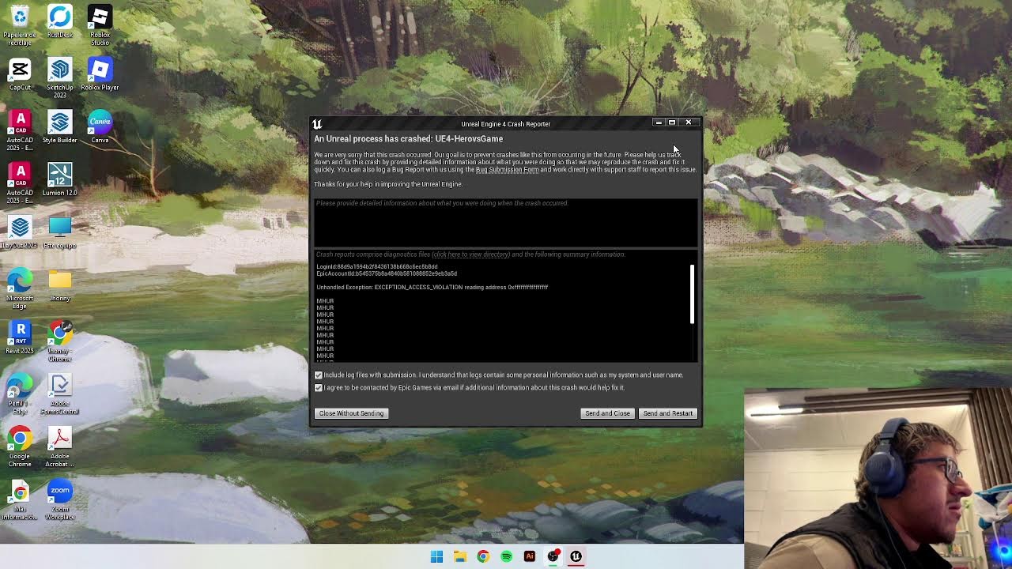Viewport: 1012px width, 569px height.
Task: Select the Google Chrome desktop icon
Action: point(20,447)
